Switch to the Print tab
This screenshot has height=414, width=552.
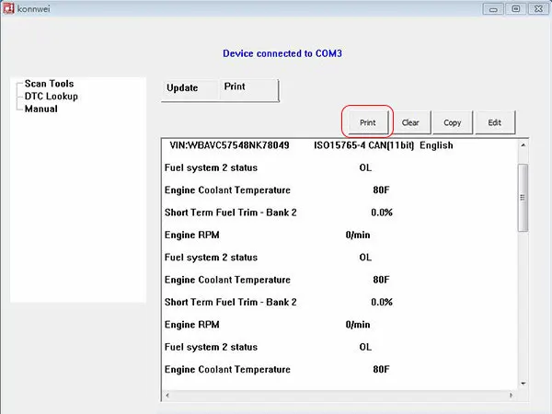coord(248,88)
